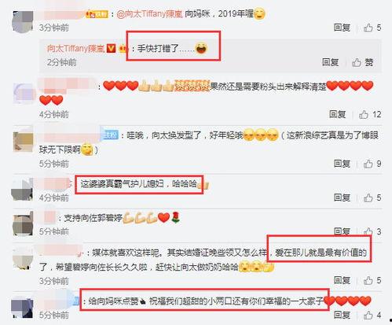Viewport: 392px width, 325px height.
Task: Like the 向太换发型了 comment with 9 likes
Action: 372,164
